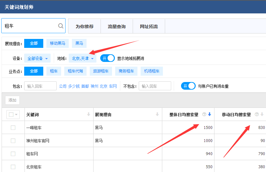Select 租车 business point
The image size is (266, 172).
pos(54,71)
